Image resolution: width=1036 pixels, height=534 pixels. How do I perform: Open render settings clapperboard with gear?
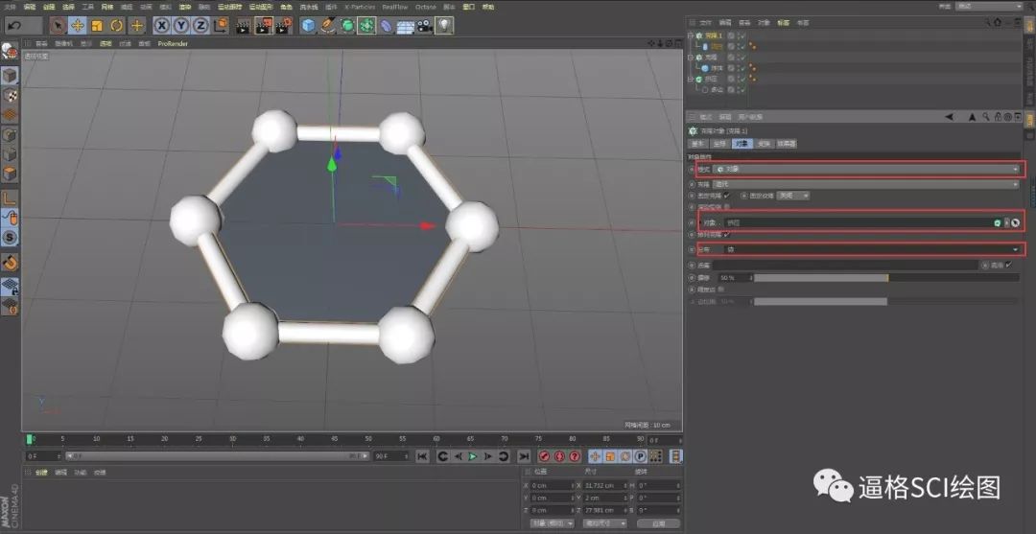(283, 25)
